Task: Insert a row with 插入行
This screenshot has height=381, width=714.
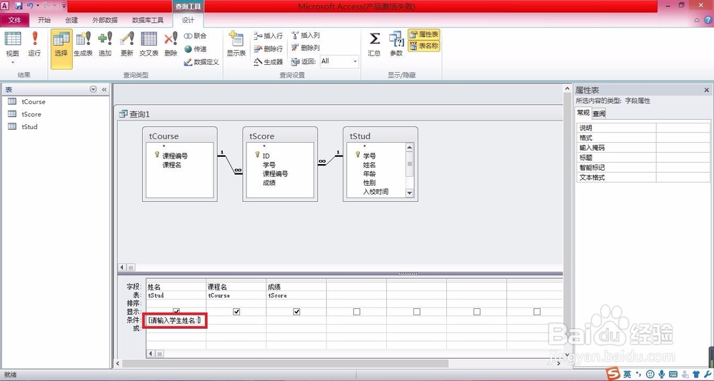Action: 268,36
